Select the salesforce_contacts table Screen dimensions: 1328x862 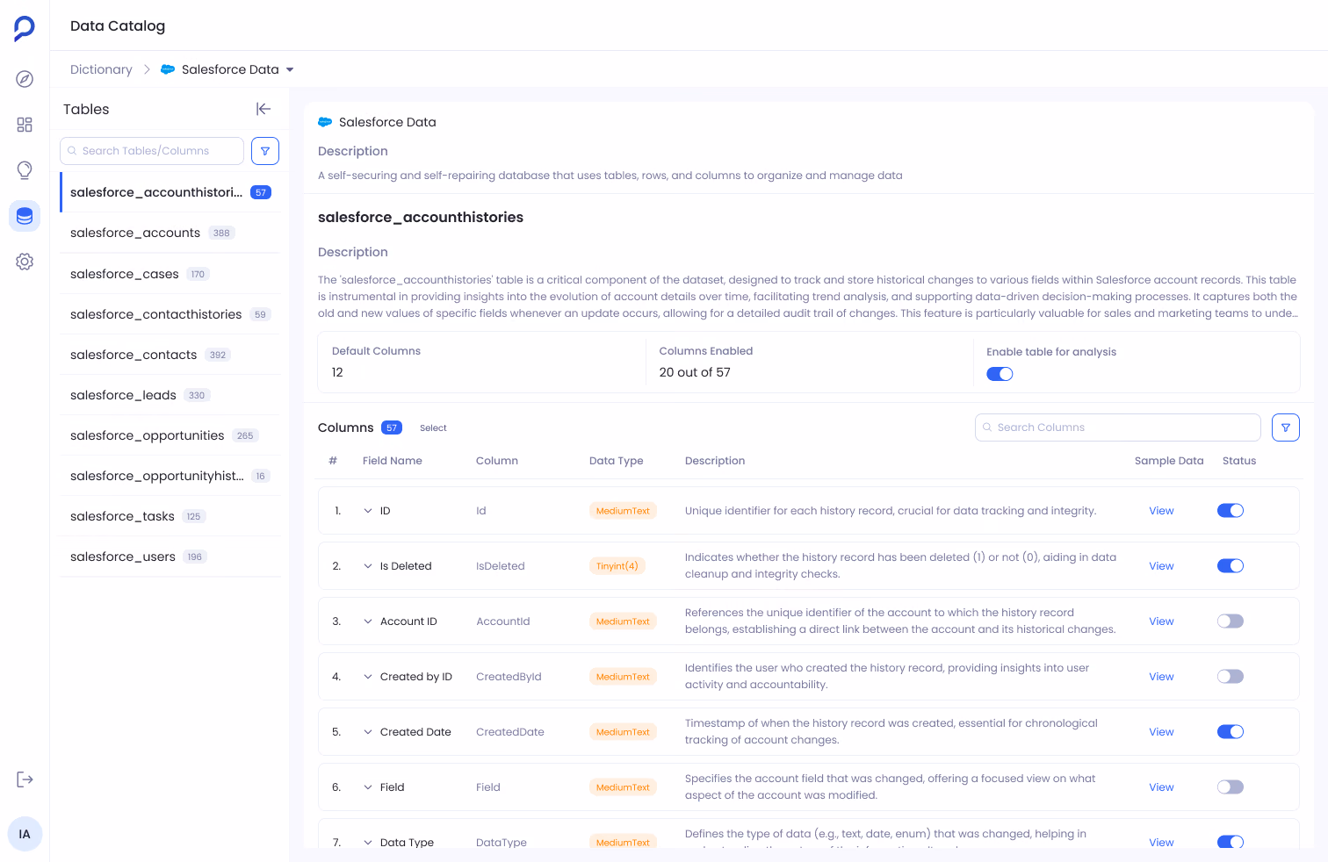(170, 355)
